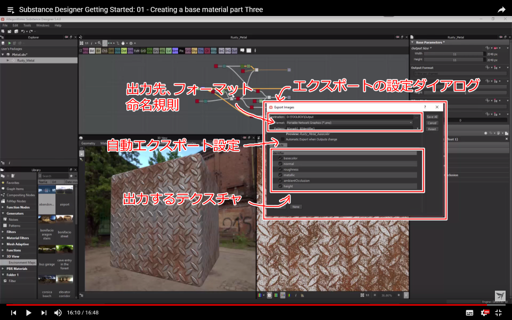The image size is (512, 320).
Task: Add a Channel Shuffle (ChS) node icon
Action: coord(105,51)
